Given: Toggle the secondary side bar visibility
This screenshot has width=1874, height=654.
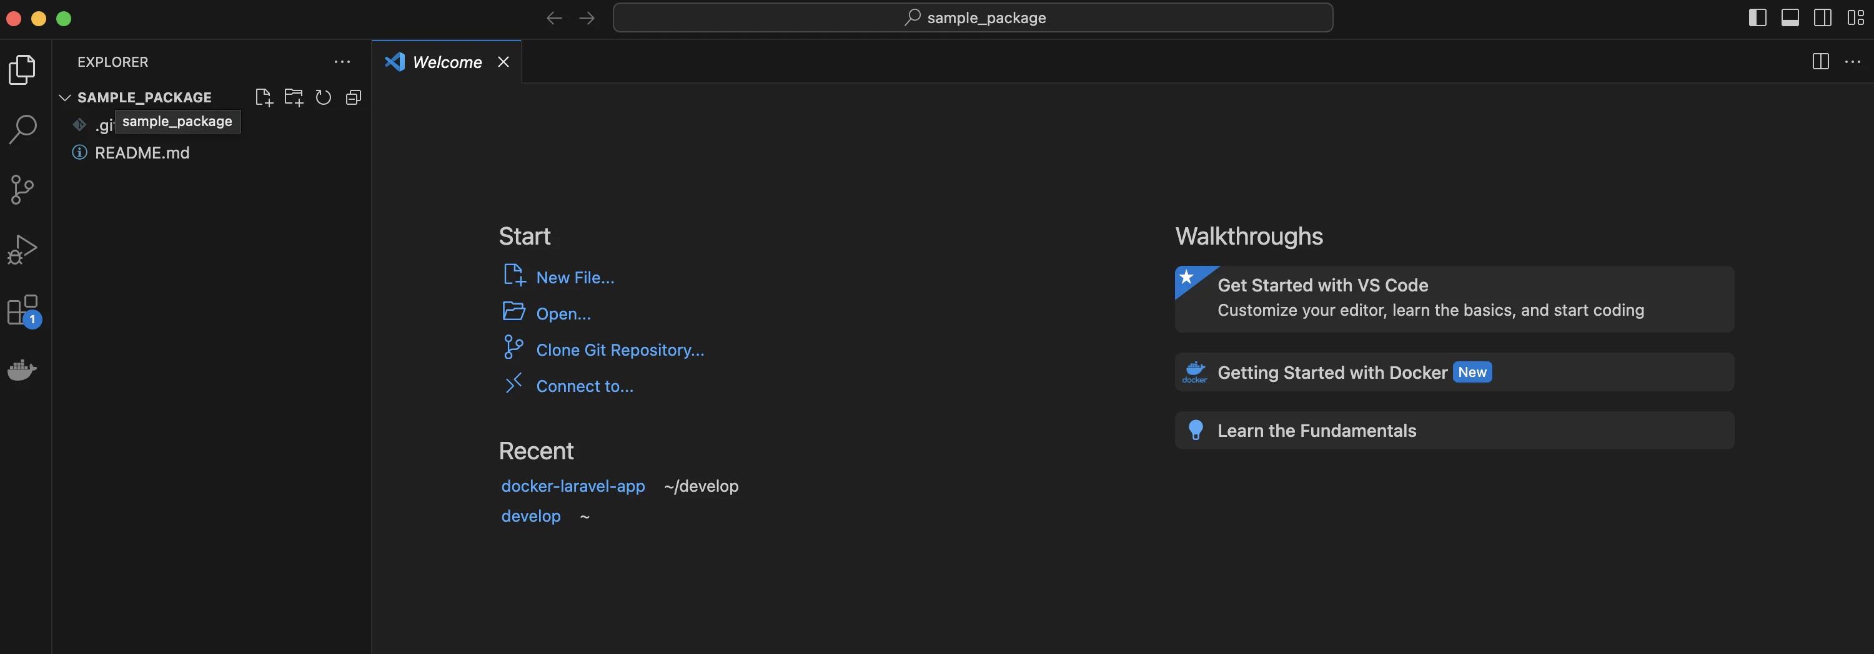Looking at the screenshot, I should [1823, 17].
